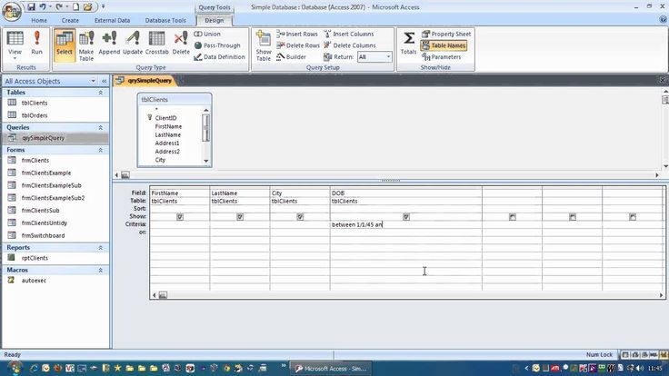Toggle the Totals sigma button
Screen dimensions: 669x376
[x=408, y=43]
